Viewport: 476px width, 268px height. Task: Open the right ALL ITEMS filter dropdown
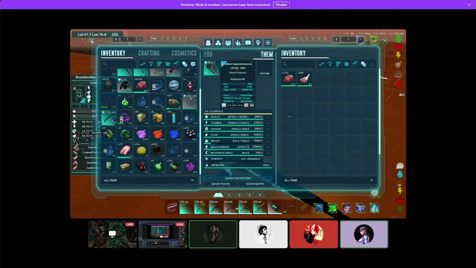328,180
